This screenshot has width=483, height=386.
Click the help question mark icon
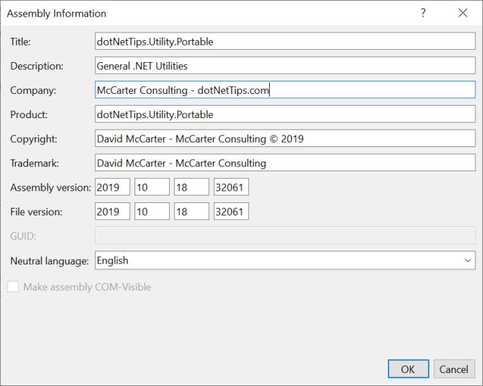pyautogui.click(x=423, y=13)
